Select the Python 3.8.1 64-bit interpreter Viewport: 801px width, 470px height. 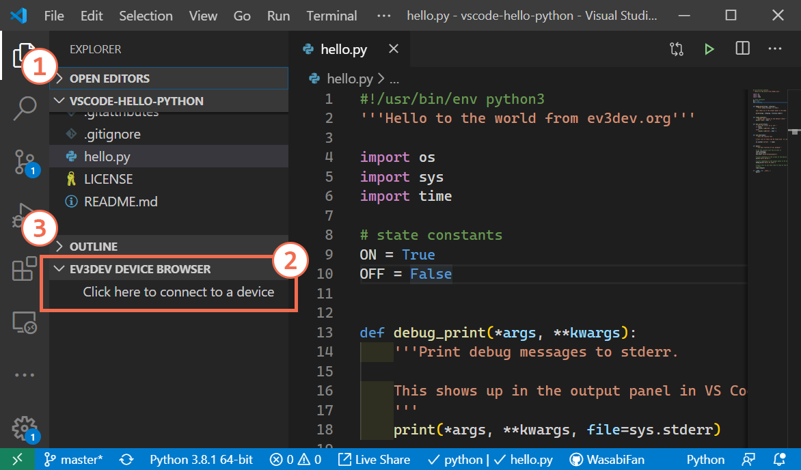pos(200,459)
